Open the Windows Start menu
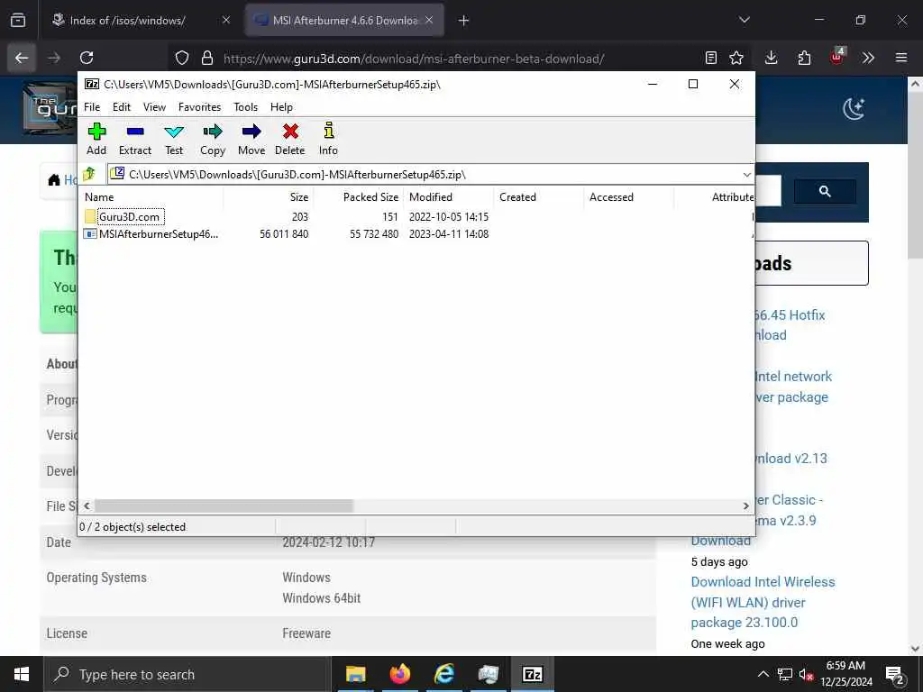This screenshot has height=692, width=923. 22,674
